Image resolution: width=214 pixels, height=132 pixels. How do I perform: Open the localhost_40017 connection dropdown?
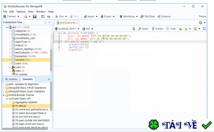click(67, 29)
